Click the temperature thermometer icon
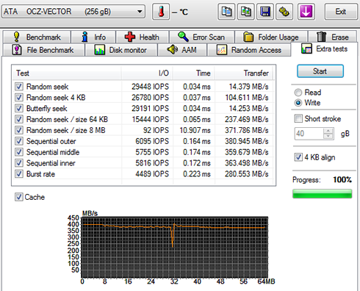 coord(161,12)
